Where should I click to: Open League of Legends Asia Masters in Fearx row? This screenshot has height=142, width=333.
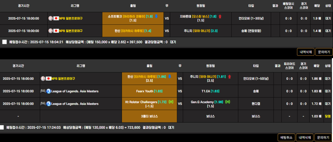click(x=75, y=91)
